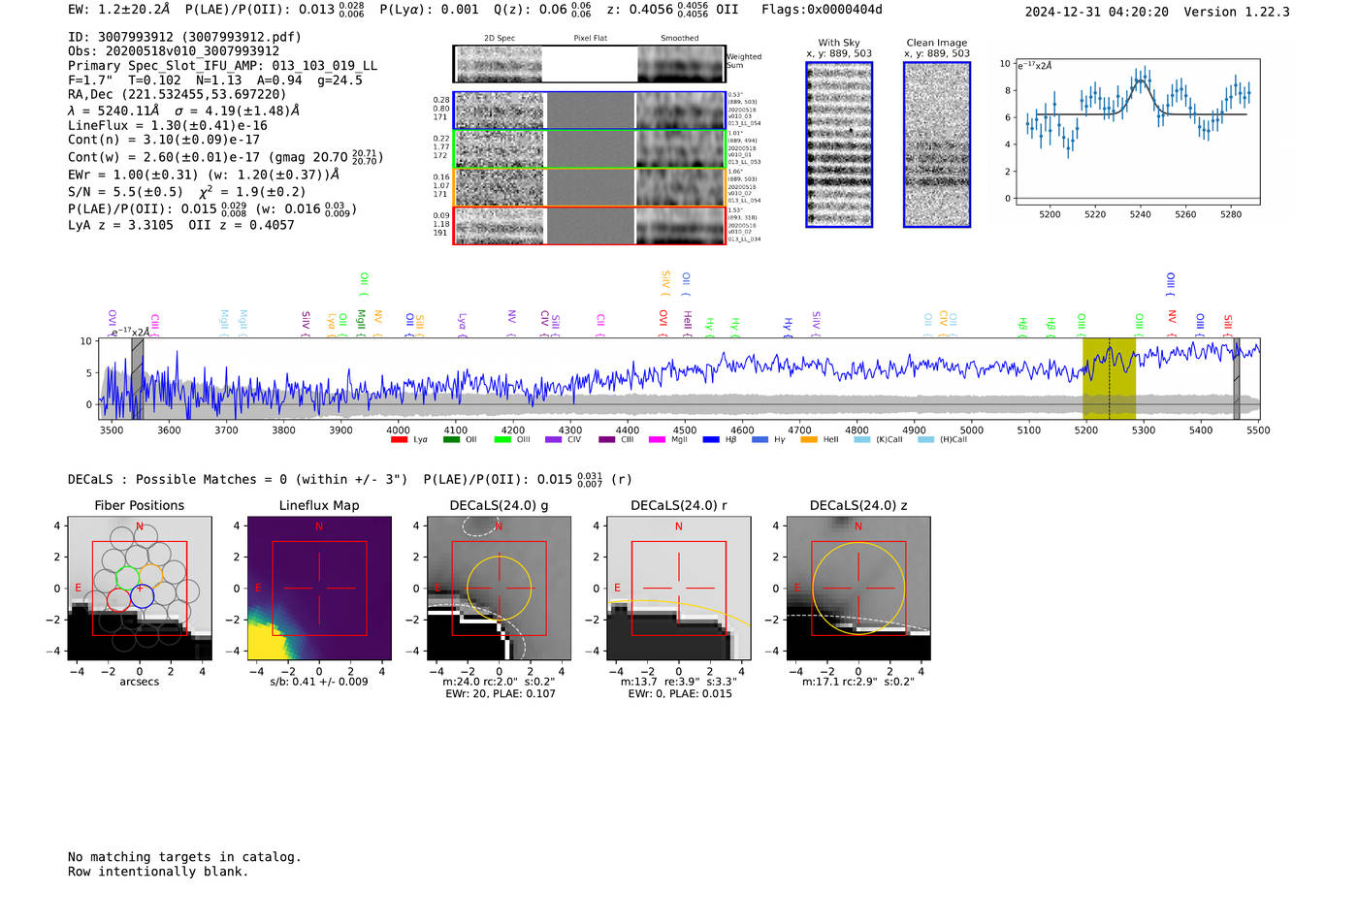Open the With Sky fiber cutout
Screen dimensions: 1358x924
839,144
